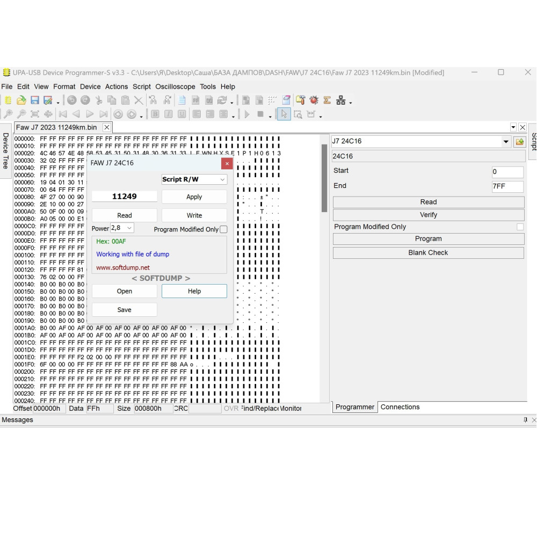Click the Save floppy disk icon
This screenshot has width=537, height=537.
coord(34,100)
